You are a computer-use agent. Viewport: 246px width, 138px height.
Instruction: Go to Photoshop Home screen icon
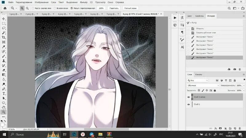pos(5,8)
